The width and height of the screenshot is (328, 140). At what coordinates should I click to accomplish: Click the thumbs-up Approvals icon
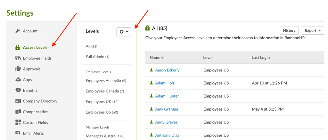pyautogui.click(x=18, y=69)
